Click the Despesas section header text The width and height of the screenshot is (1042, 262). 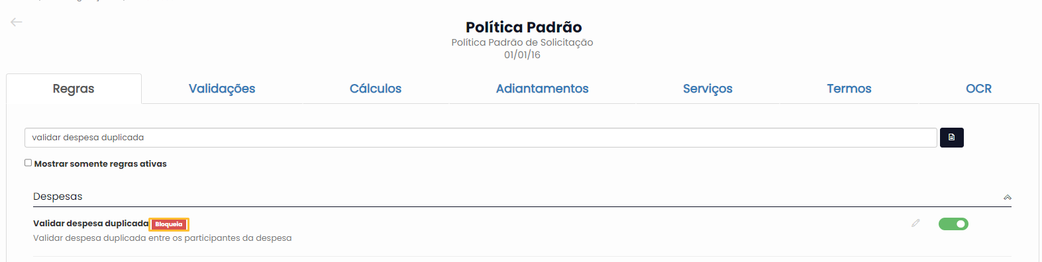pos(58,196)
